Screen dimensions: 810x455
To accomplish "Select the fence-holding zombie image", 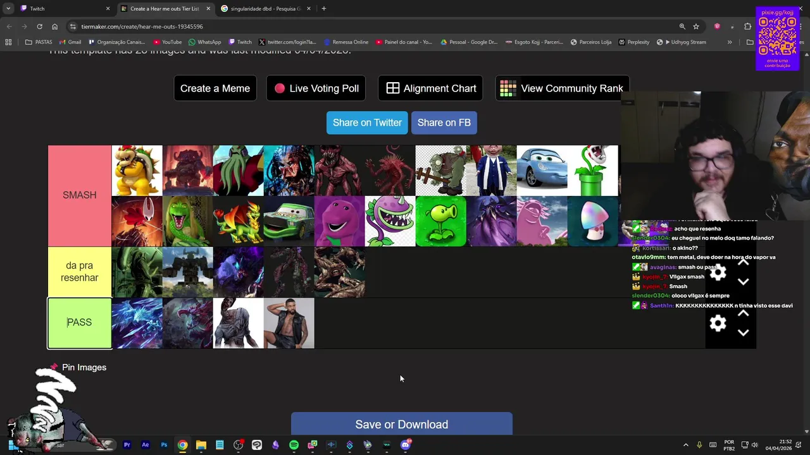I will click(x=440, y=171).
